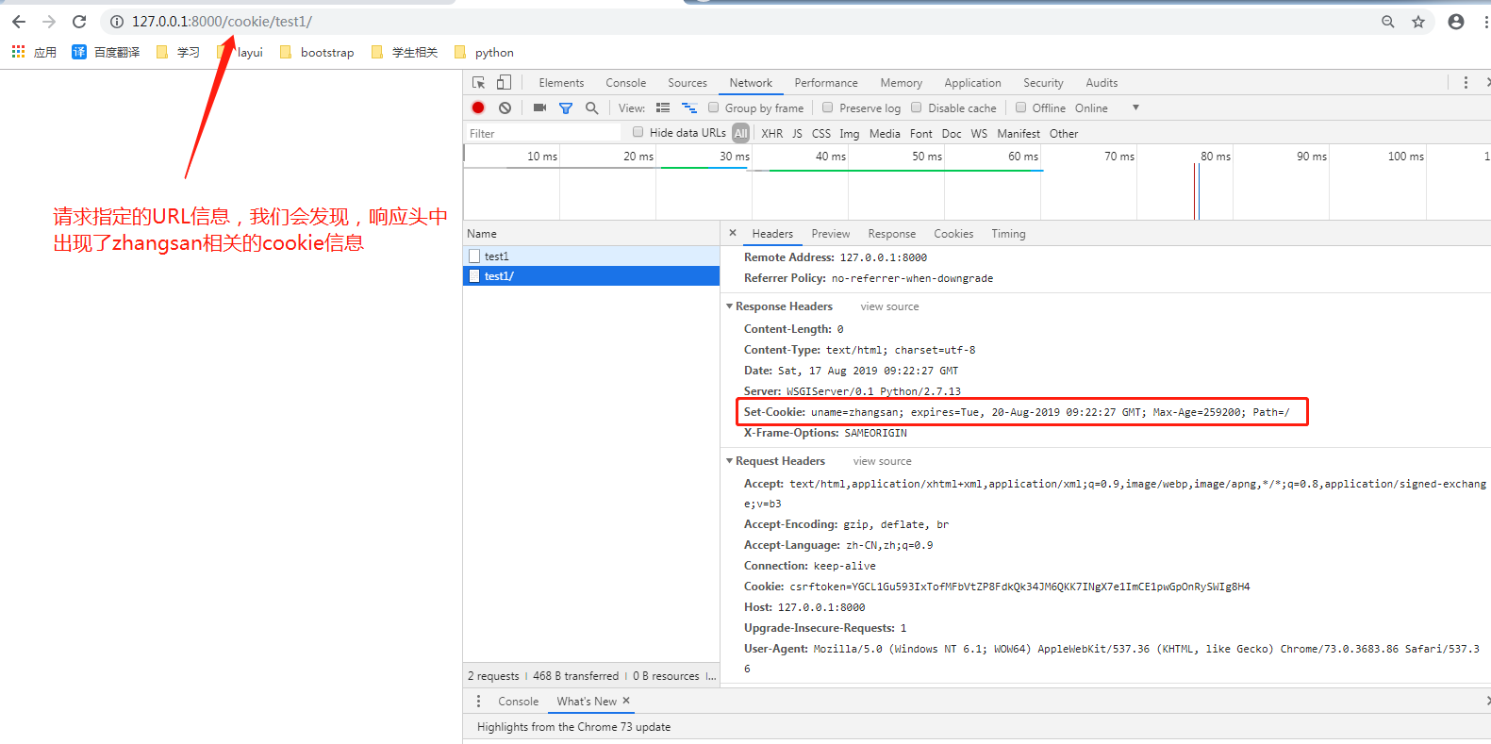Open the python bookmark folder
1491x744 pixels.
pos(484,52)
